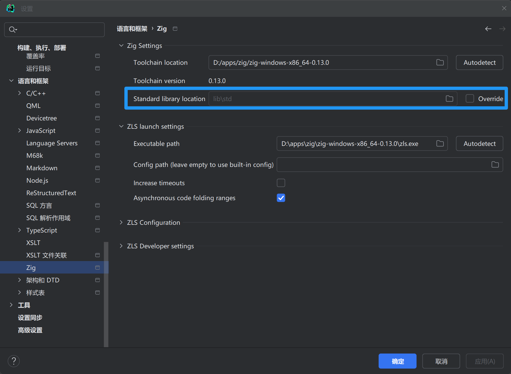Image resolution: width=511 pixels, height=374 pixels.
Task: Expand the TypeScript tree node
Action: tap(19, 230)
